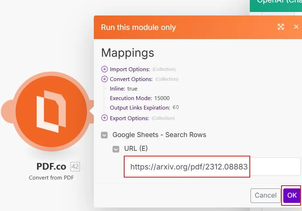Collapse the Google Sheets - Search Rows section
Image resolution: width=302 pixels, height=211 pixels.
coord(104,135)
